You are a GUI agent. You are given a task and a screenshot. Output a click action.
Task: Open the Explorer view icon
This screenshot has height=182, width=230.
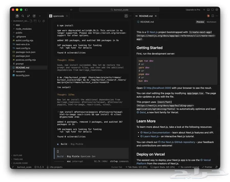tap(17, 16)
